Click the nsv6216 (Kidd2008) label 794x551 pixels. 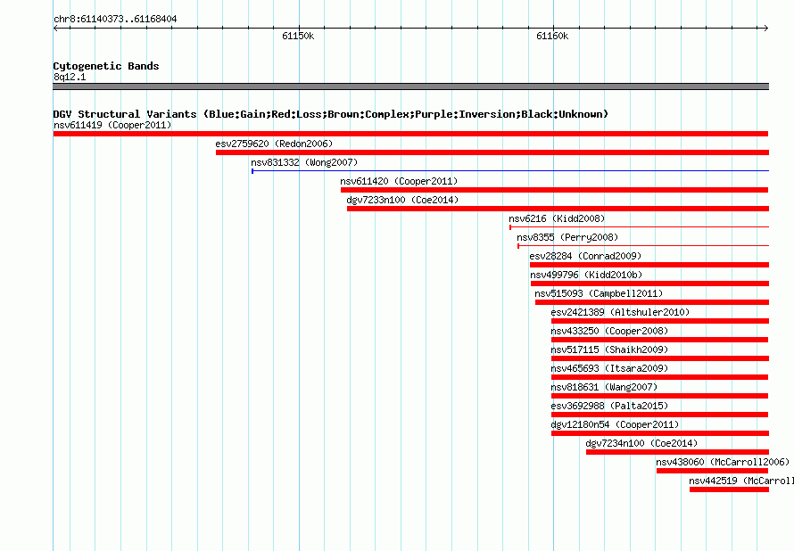(x=557, y=218)
